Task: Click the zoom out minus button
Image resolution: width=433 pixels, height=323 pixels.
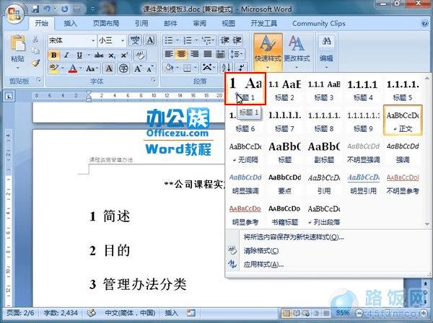Action: click(x=359, y=313)
